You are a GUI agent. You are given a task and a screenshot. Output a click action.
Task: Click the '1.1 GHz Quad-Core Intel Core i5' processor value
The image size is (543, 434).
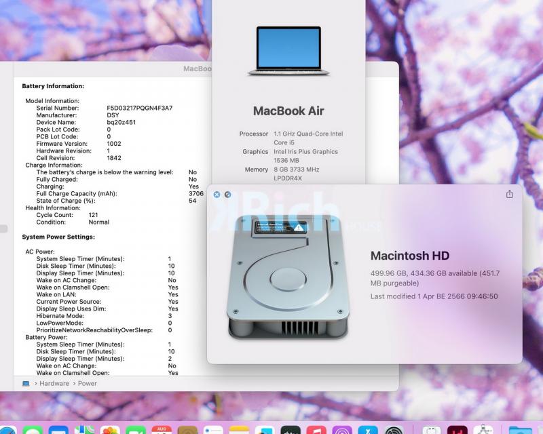click(x=308, y=138)
